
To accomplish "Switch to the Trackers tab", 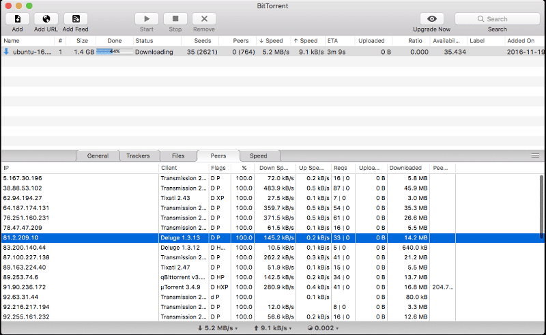I will click(x=138, y=156).
